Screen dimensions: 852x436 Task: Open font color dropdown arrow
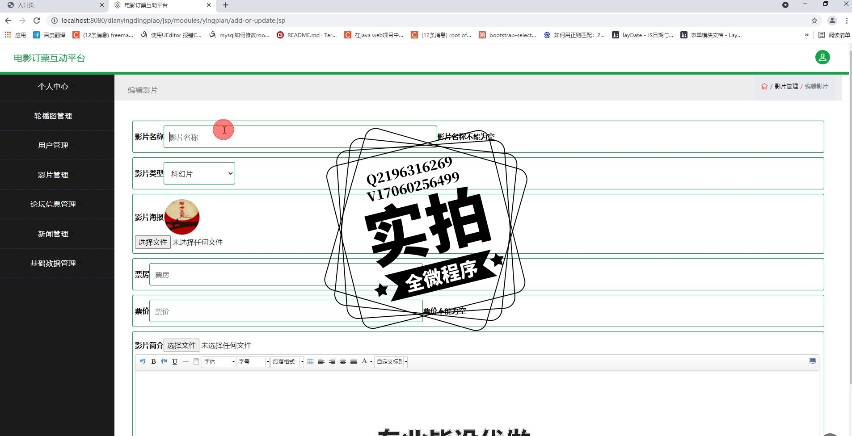[371, 361]
